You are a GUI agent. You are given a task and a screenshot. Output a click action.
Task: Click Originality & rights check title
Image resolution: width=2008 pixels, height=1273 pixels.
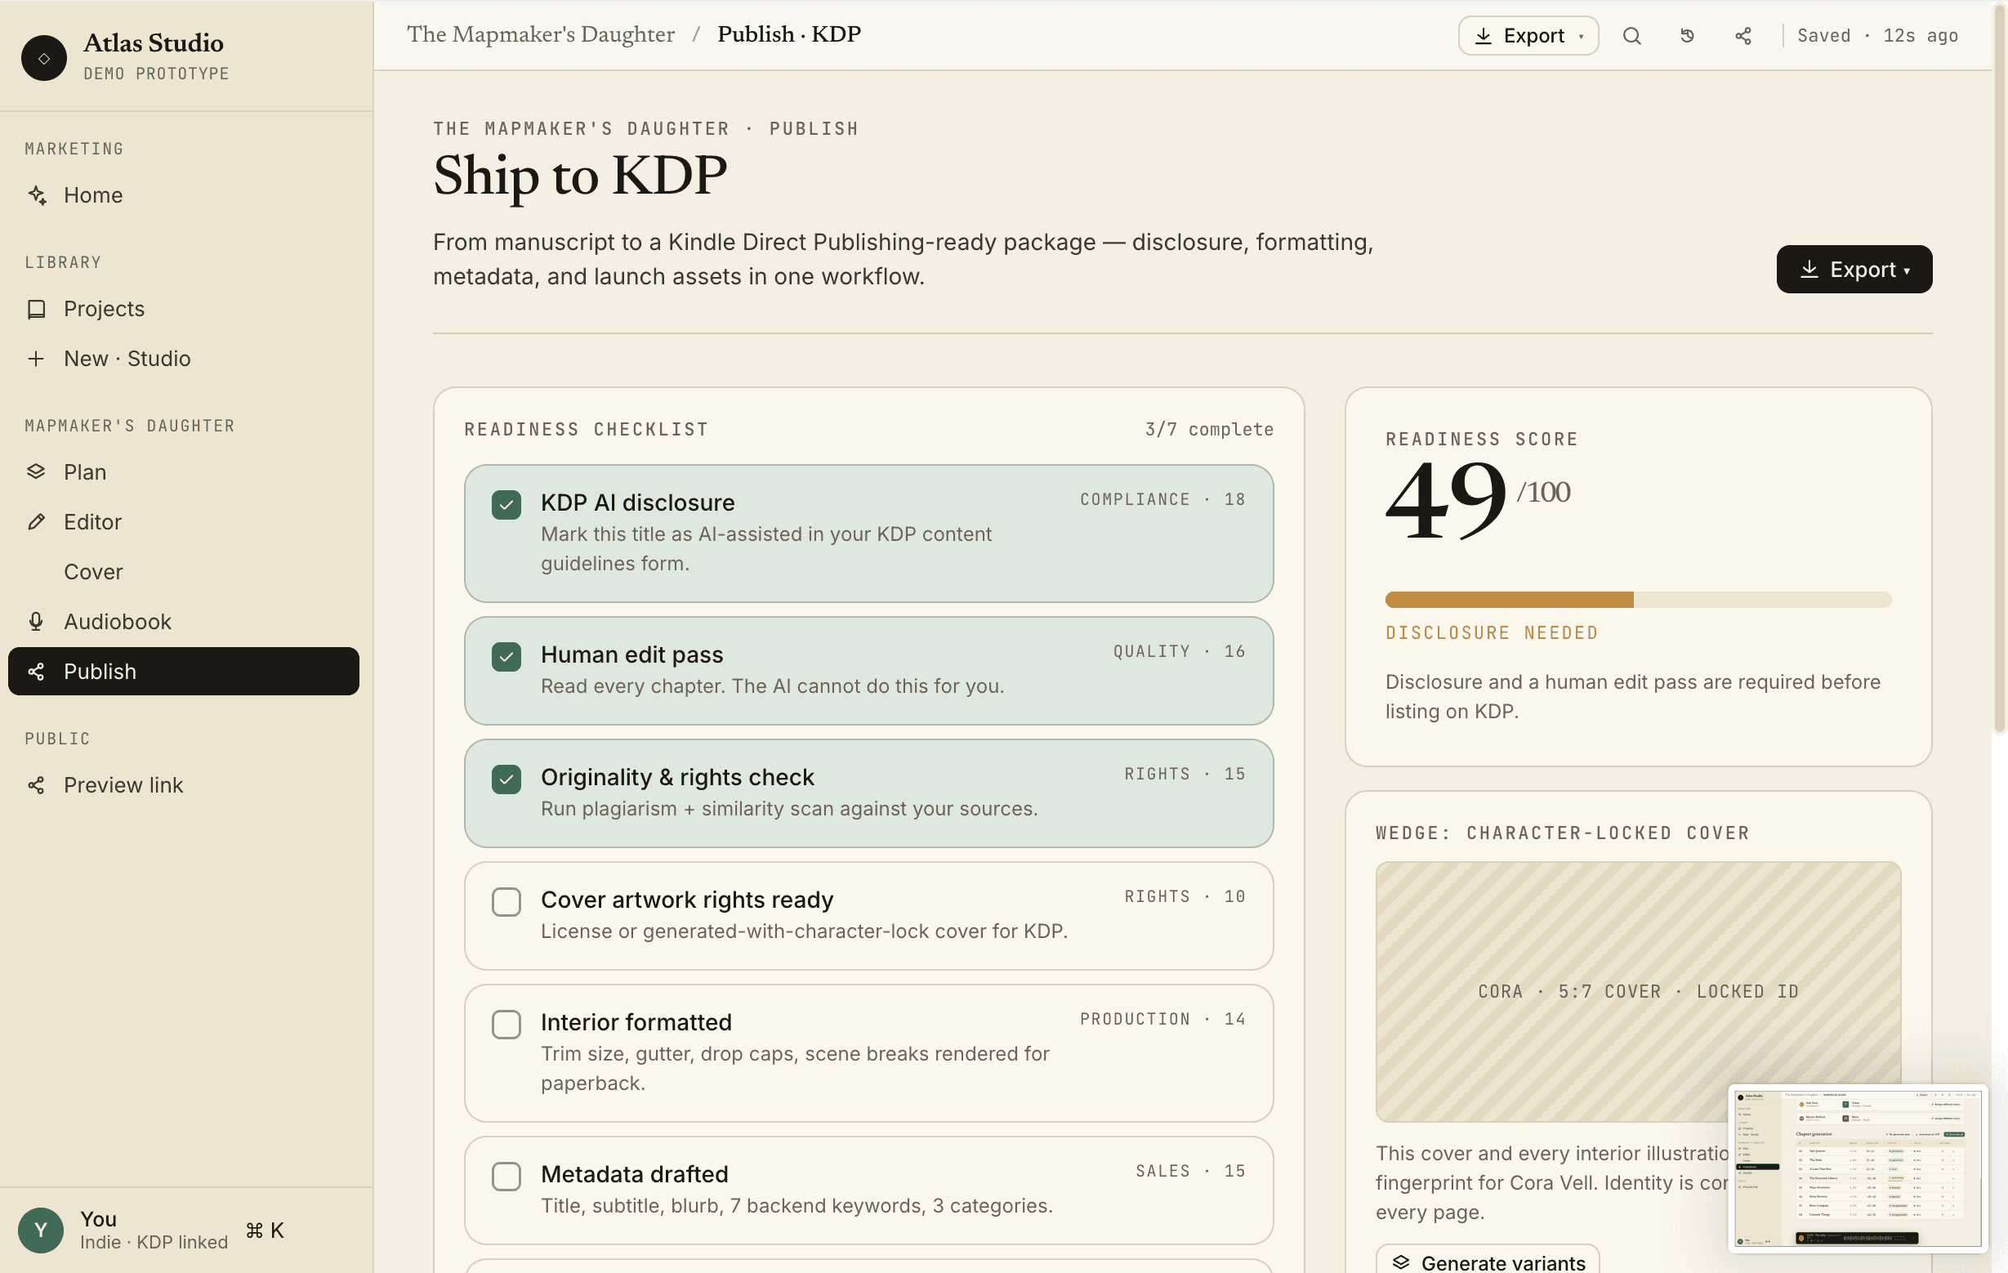(677, 777)
